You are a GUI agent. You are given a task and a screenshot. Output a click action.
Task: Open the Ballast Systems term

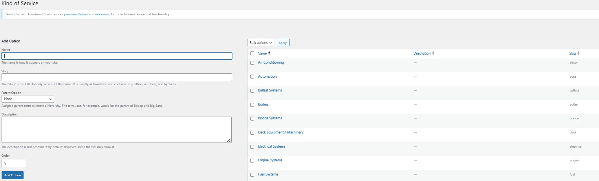(270, 90)
